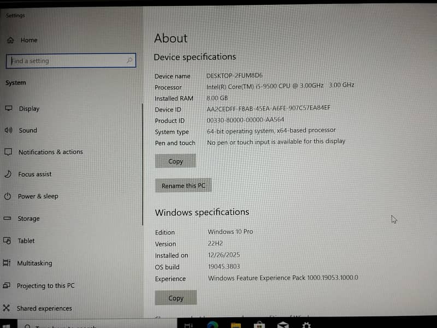The width and height of the screenshot is (437, 328).
Task: Click Rename this PC button
Action: click(x=184, y=185)
